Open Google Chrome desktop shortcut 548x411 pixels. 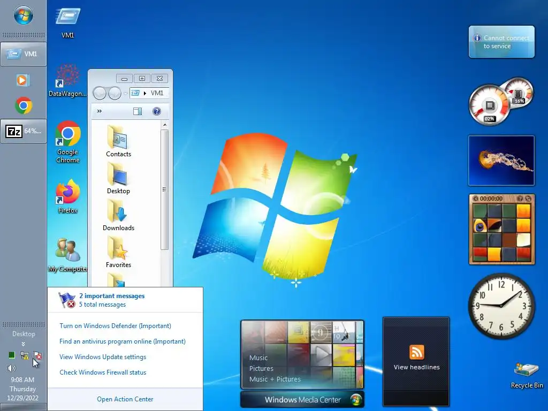click(68, 141)
